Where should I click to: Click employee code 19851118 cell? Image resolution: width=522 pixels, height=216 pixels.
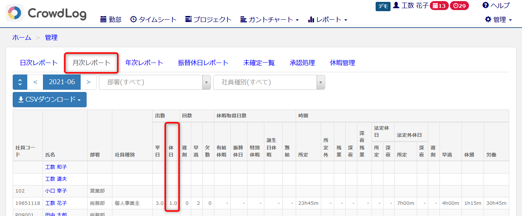coord(27,203)
